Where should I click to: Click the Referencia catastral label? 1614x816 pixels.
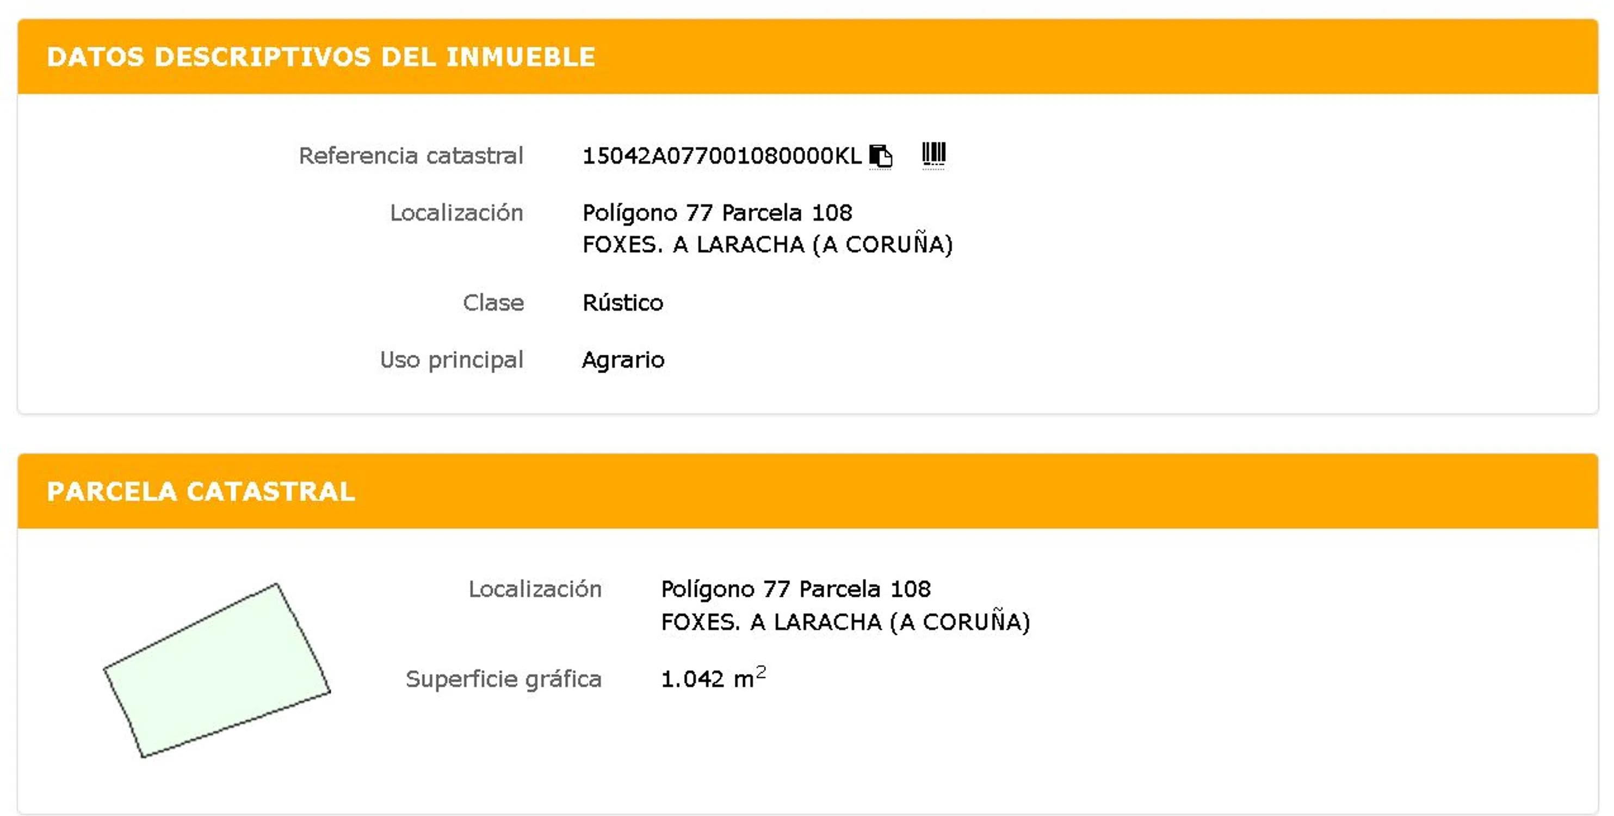(411, 156)
